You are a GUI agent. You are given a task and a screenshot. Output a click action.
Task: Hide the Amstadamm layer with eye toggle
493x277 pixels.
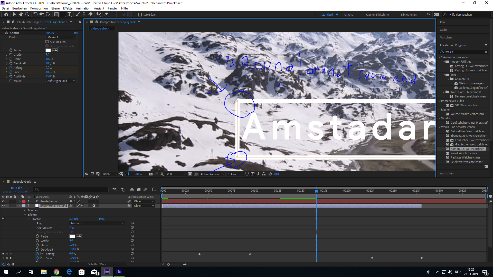click(3, 201)
